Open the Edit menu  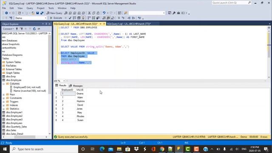point(11,8)
